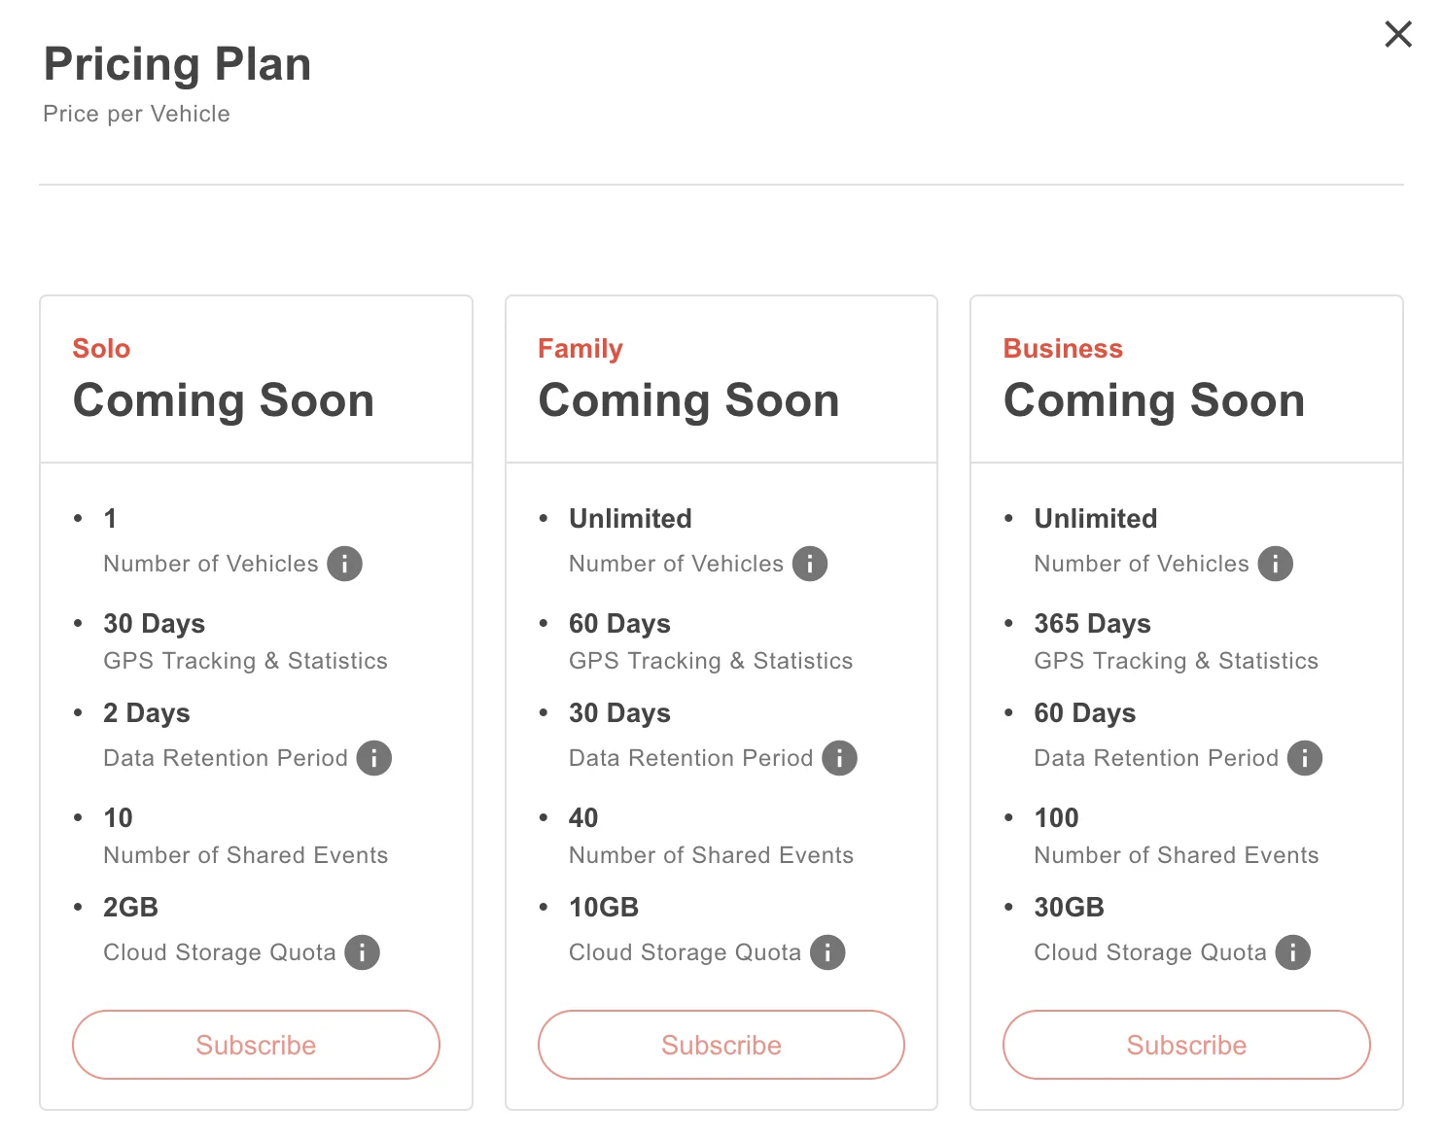Click info icon for Solo Number of Vehicles
This screenshot has height=1139, width=1443.
(x=344, y=564)
